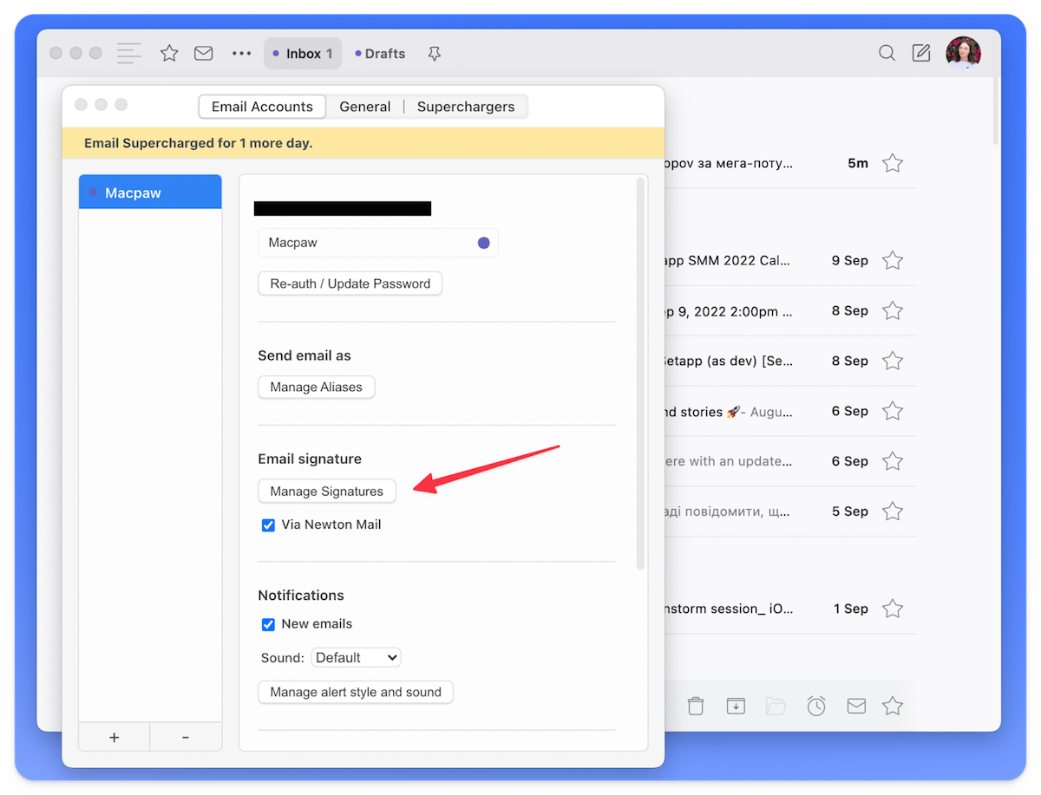
Task: Open the Sound Default dropdown
Action: [357, 658]
